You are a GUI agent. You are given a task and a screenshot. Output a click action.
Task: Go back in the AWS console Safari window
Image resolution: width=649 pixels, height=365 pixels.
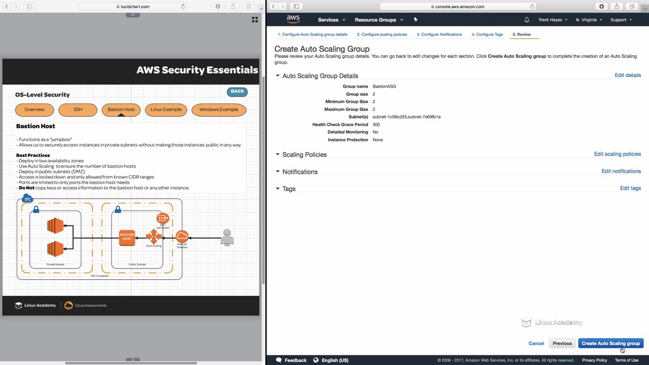[x=273, y=7]
